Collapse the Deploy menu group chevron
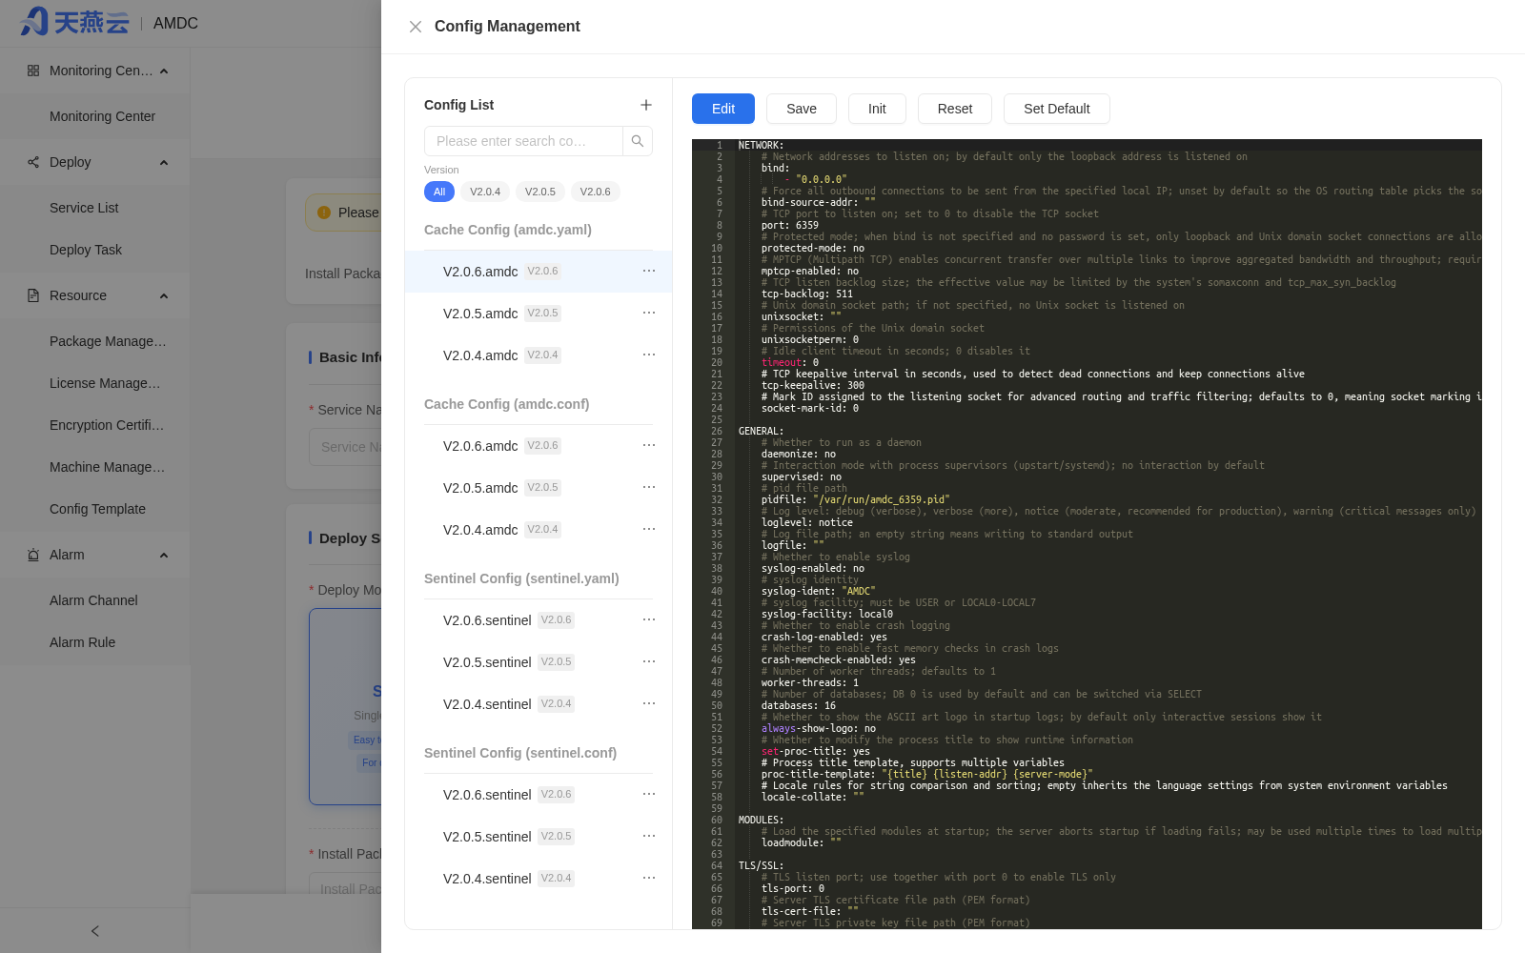 (164, 163)
